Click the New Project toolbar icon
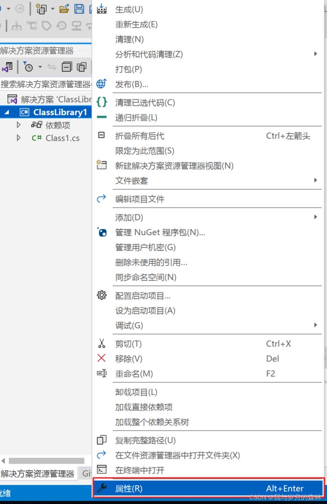The width and height of the screenshot is (327, 504). click(41, 9)
